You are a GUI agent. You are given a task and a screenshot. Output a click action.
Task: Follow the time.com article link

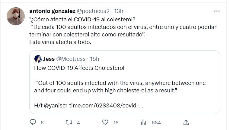tap(106, 106)
